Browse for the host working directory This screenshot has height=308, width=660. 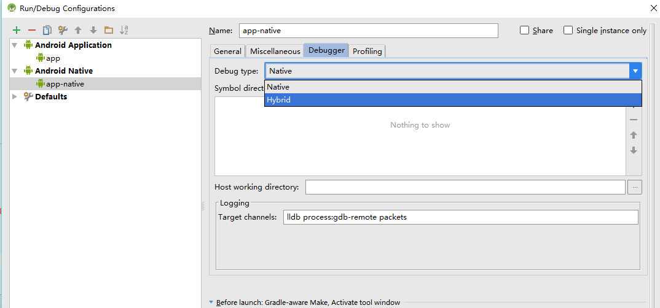(x=635, y=187)
